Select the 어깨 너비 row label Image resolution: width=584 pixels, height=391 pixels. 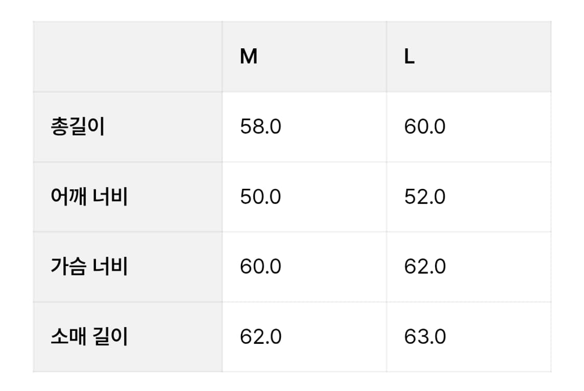(89, 197)
